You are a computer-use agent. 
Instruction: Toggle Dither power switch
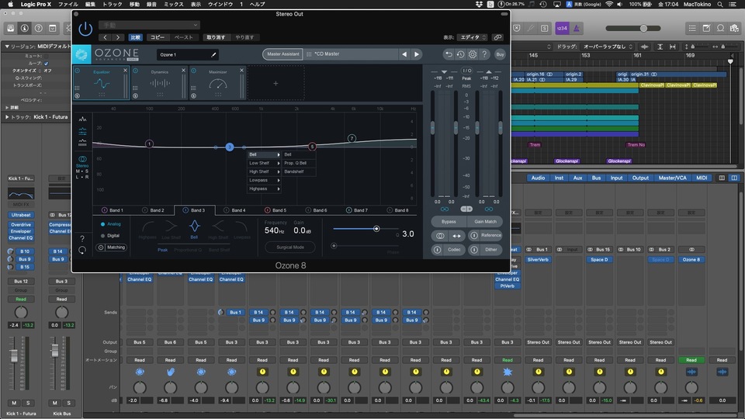[474, 249]
